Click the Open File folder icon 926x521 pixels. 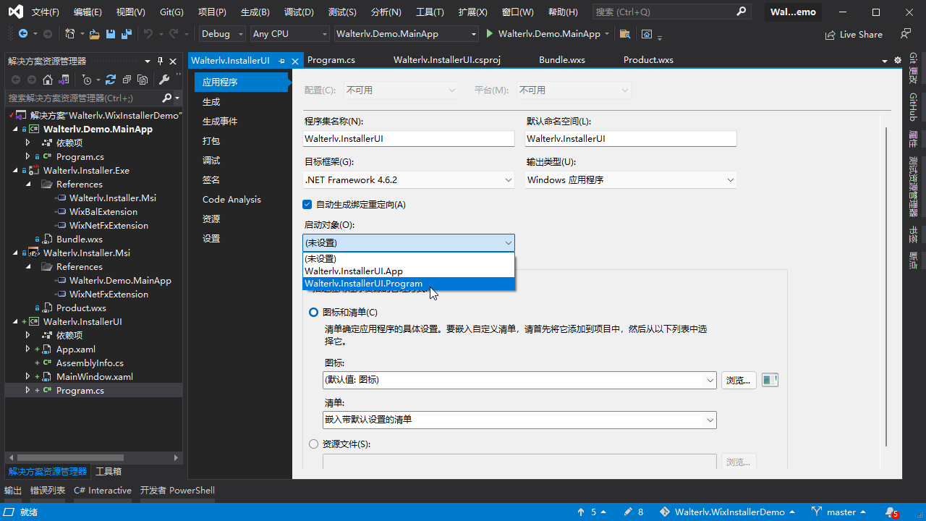[94, 34]
